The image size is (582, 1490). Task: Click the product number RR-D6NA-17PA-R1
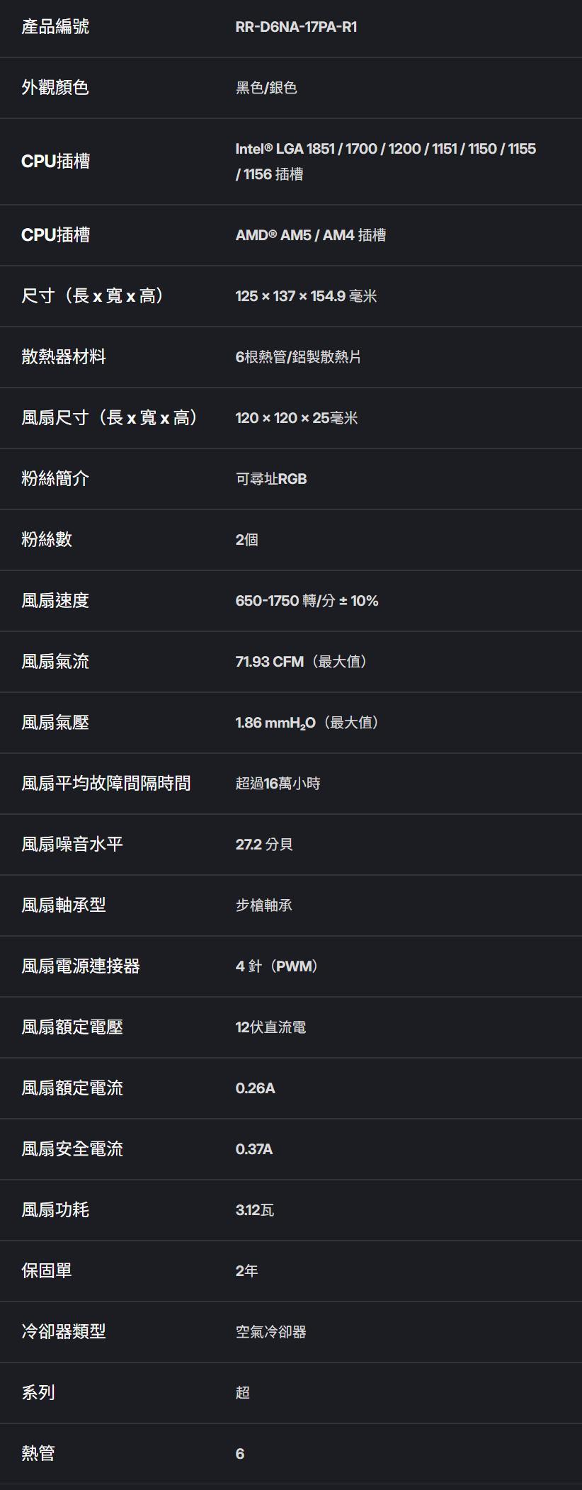pos(296,27)
